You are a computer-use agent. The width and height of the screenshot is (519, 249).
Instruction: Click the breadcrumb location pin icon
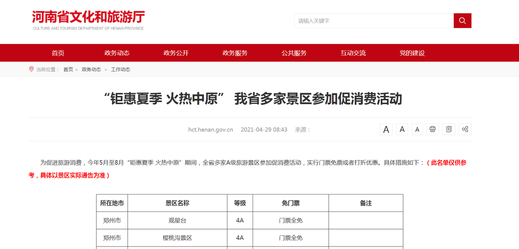[31, 69]
